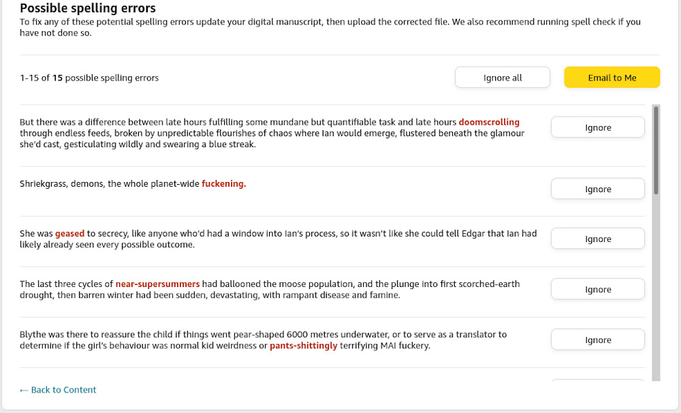Ignore the near-supersummers spelling error

[598, 289]
